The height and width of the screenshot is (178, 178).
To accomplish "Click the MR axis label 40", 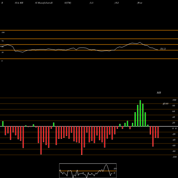I will [173, 117].
